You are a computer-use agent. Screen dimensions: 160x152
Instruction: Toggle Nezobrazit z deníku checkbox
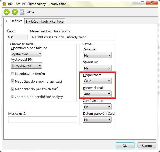click(12, 74)
